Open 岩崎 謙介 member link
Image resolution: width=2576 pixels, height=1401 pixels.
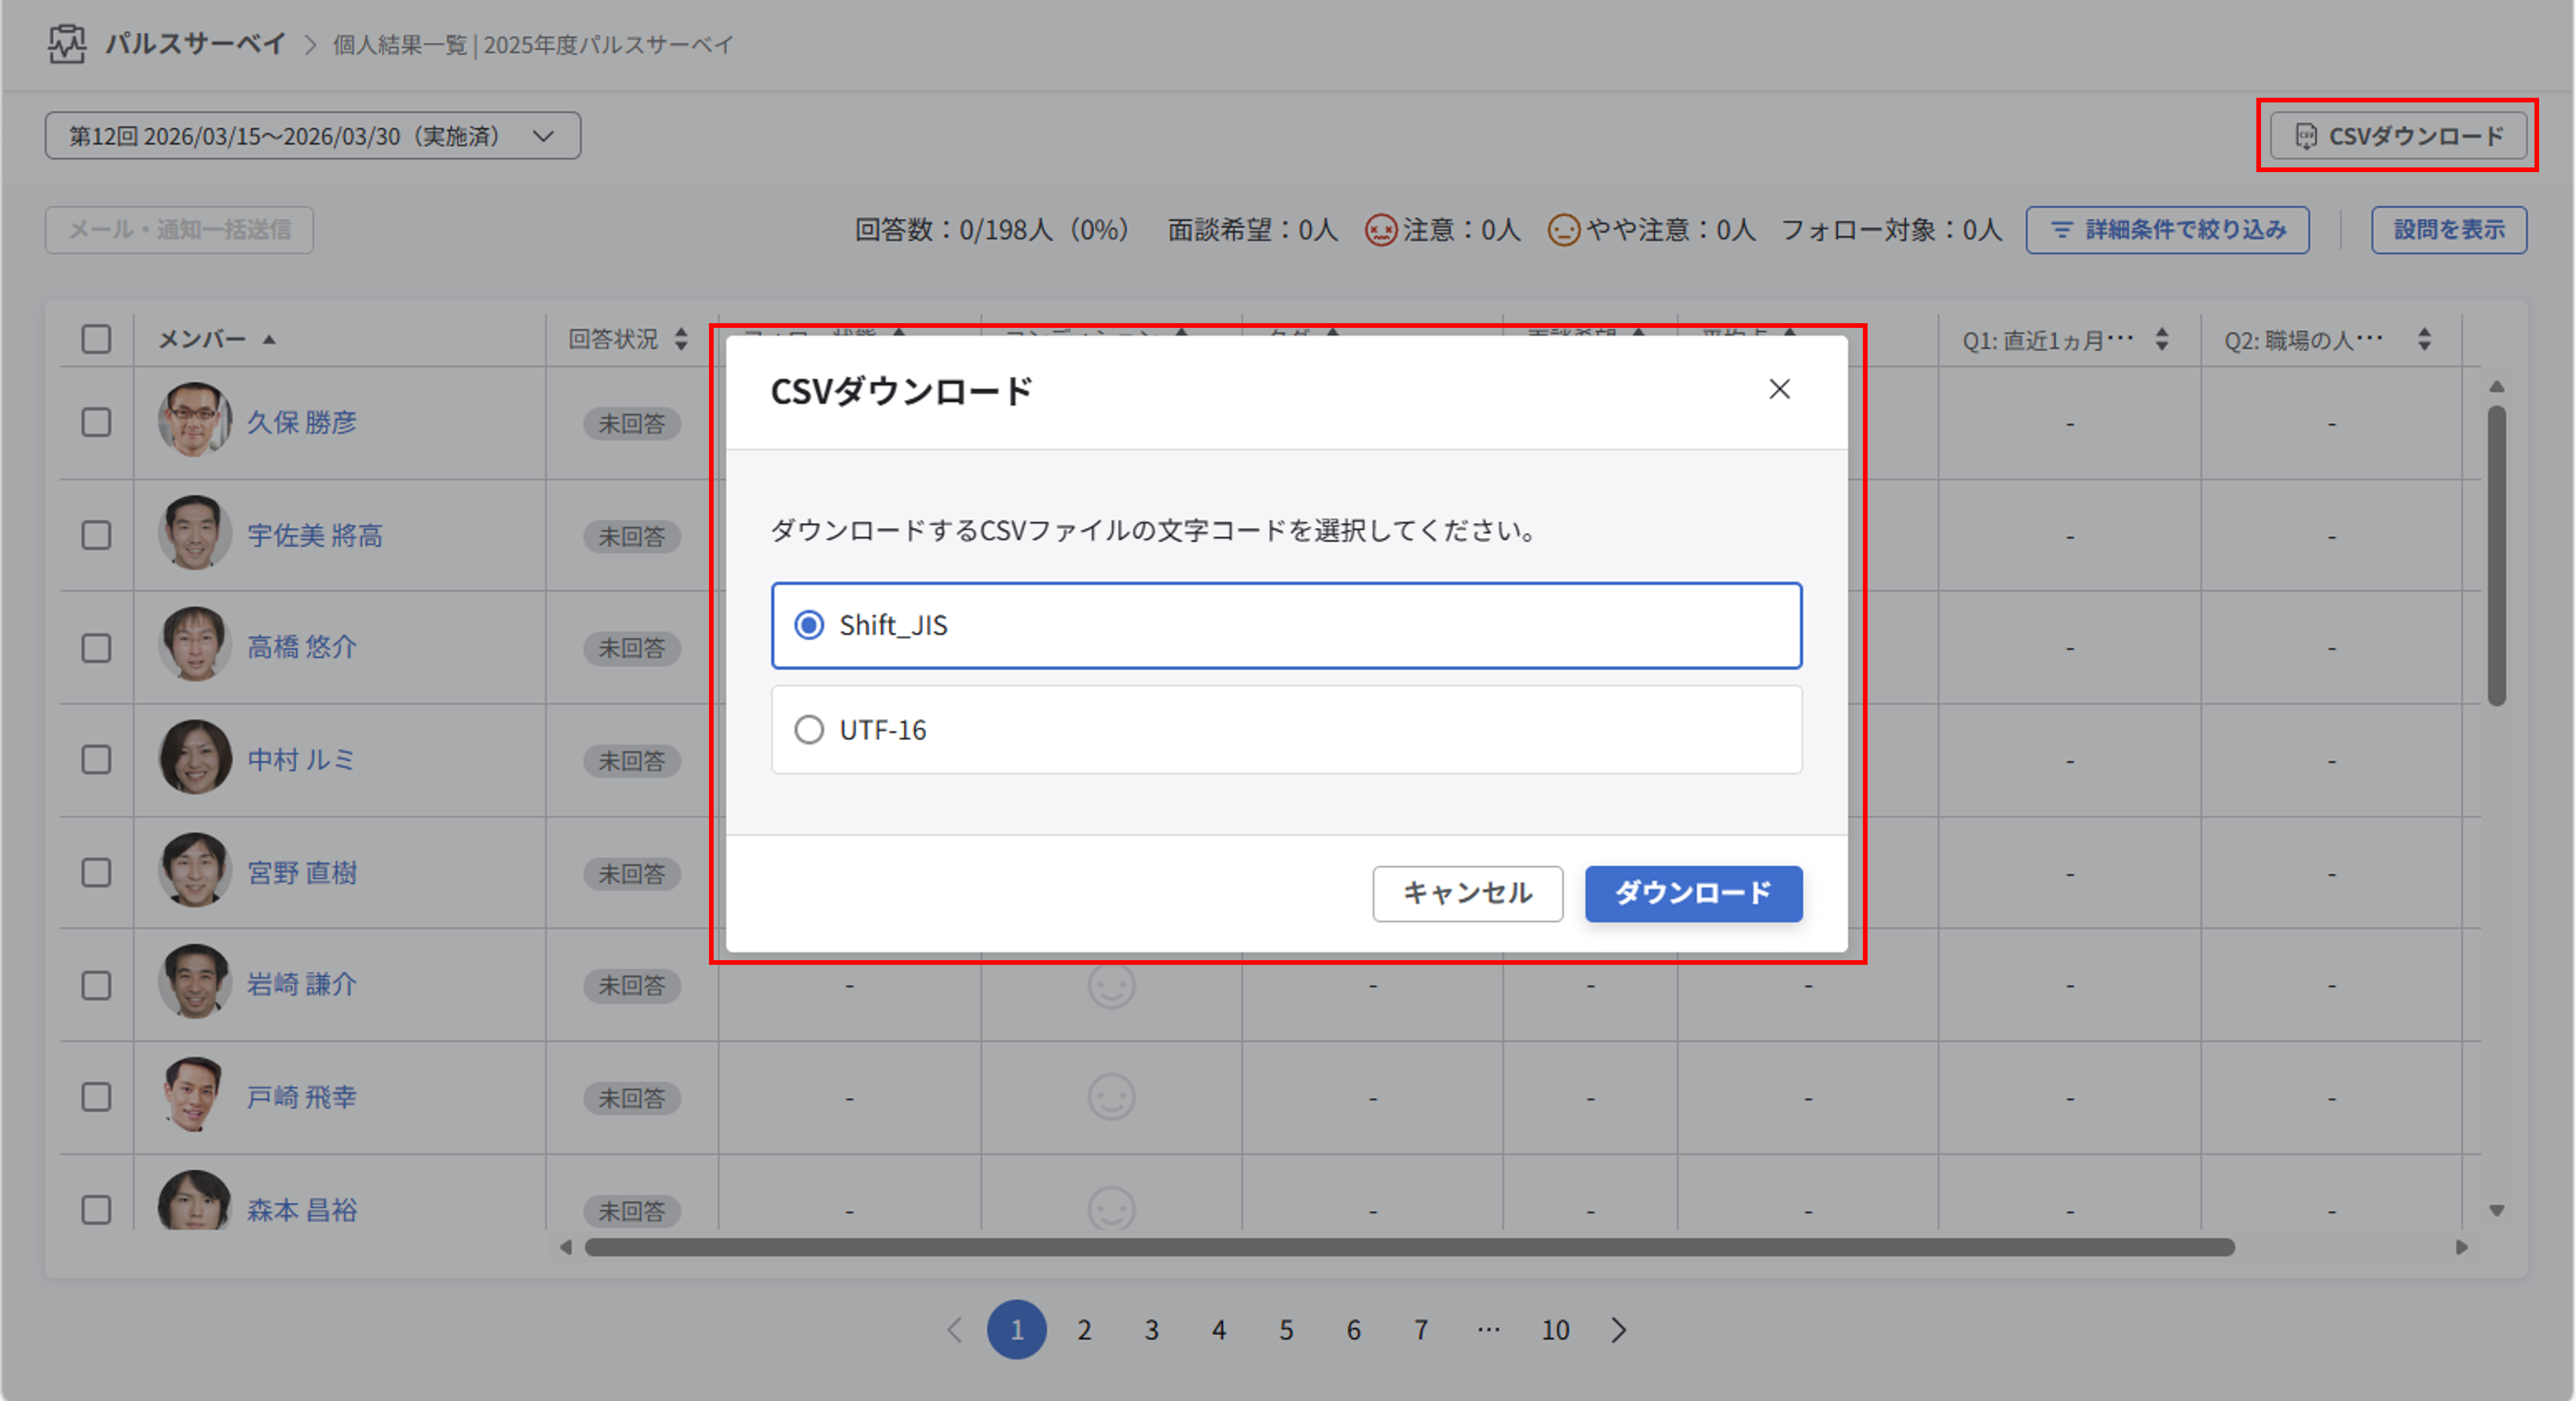(302, 984)
